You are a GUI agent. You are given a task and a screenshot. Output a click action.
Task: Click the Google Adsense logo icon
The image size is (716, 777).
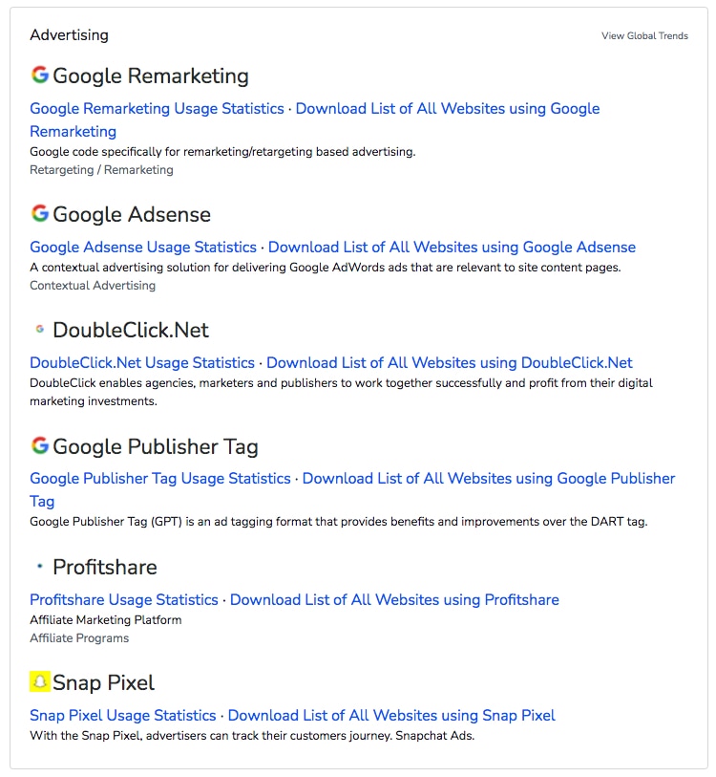(39, 213)
